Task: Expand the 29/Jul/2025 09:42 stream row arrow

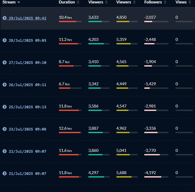Action: [5, 18]
